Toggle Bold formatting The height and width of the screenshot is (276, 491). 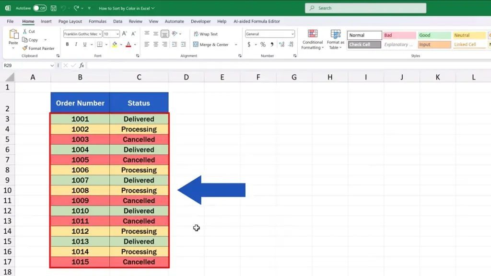pyautogui.click(x=67, y=45)
